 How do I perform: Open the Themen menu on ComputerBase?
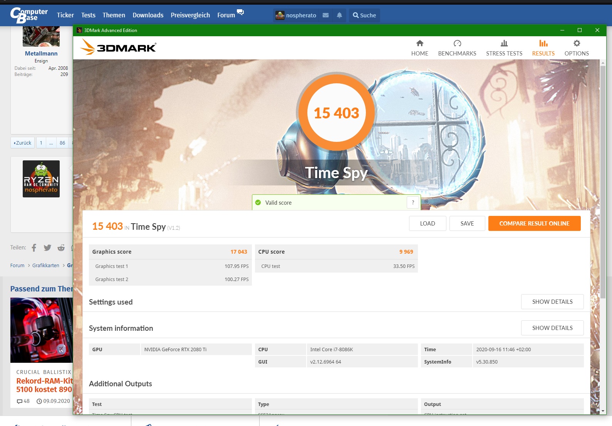114,15
